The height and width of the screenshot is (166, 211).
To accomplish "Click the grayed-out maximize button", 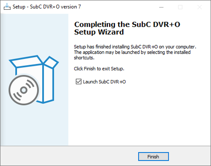I will [180, 7].
